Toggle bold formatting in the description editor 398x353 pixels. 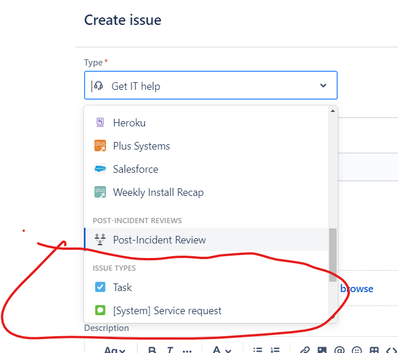pyautogui.click(x=152, y=350)
